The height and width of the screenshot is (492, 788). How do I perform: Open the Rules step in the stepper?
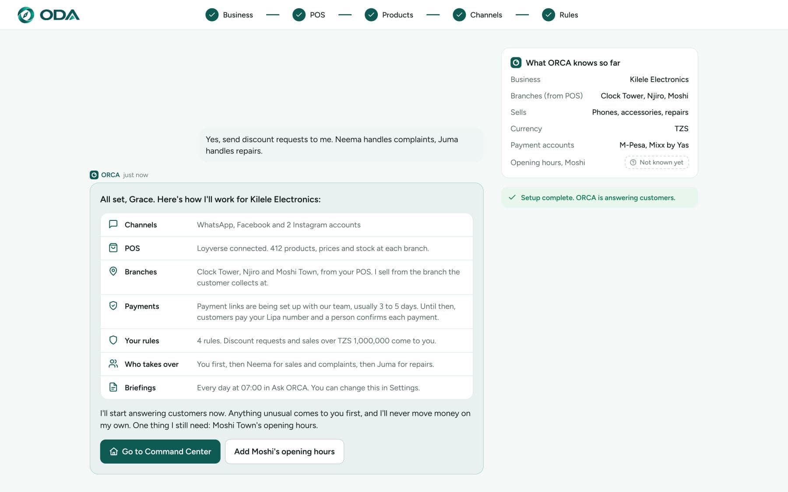click(560, 15)
